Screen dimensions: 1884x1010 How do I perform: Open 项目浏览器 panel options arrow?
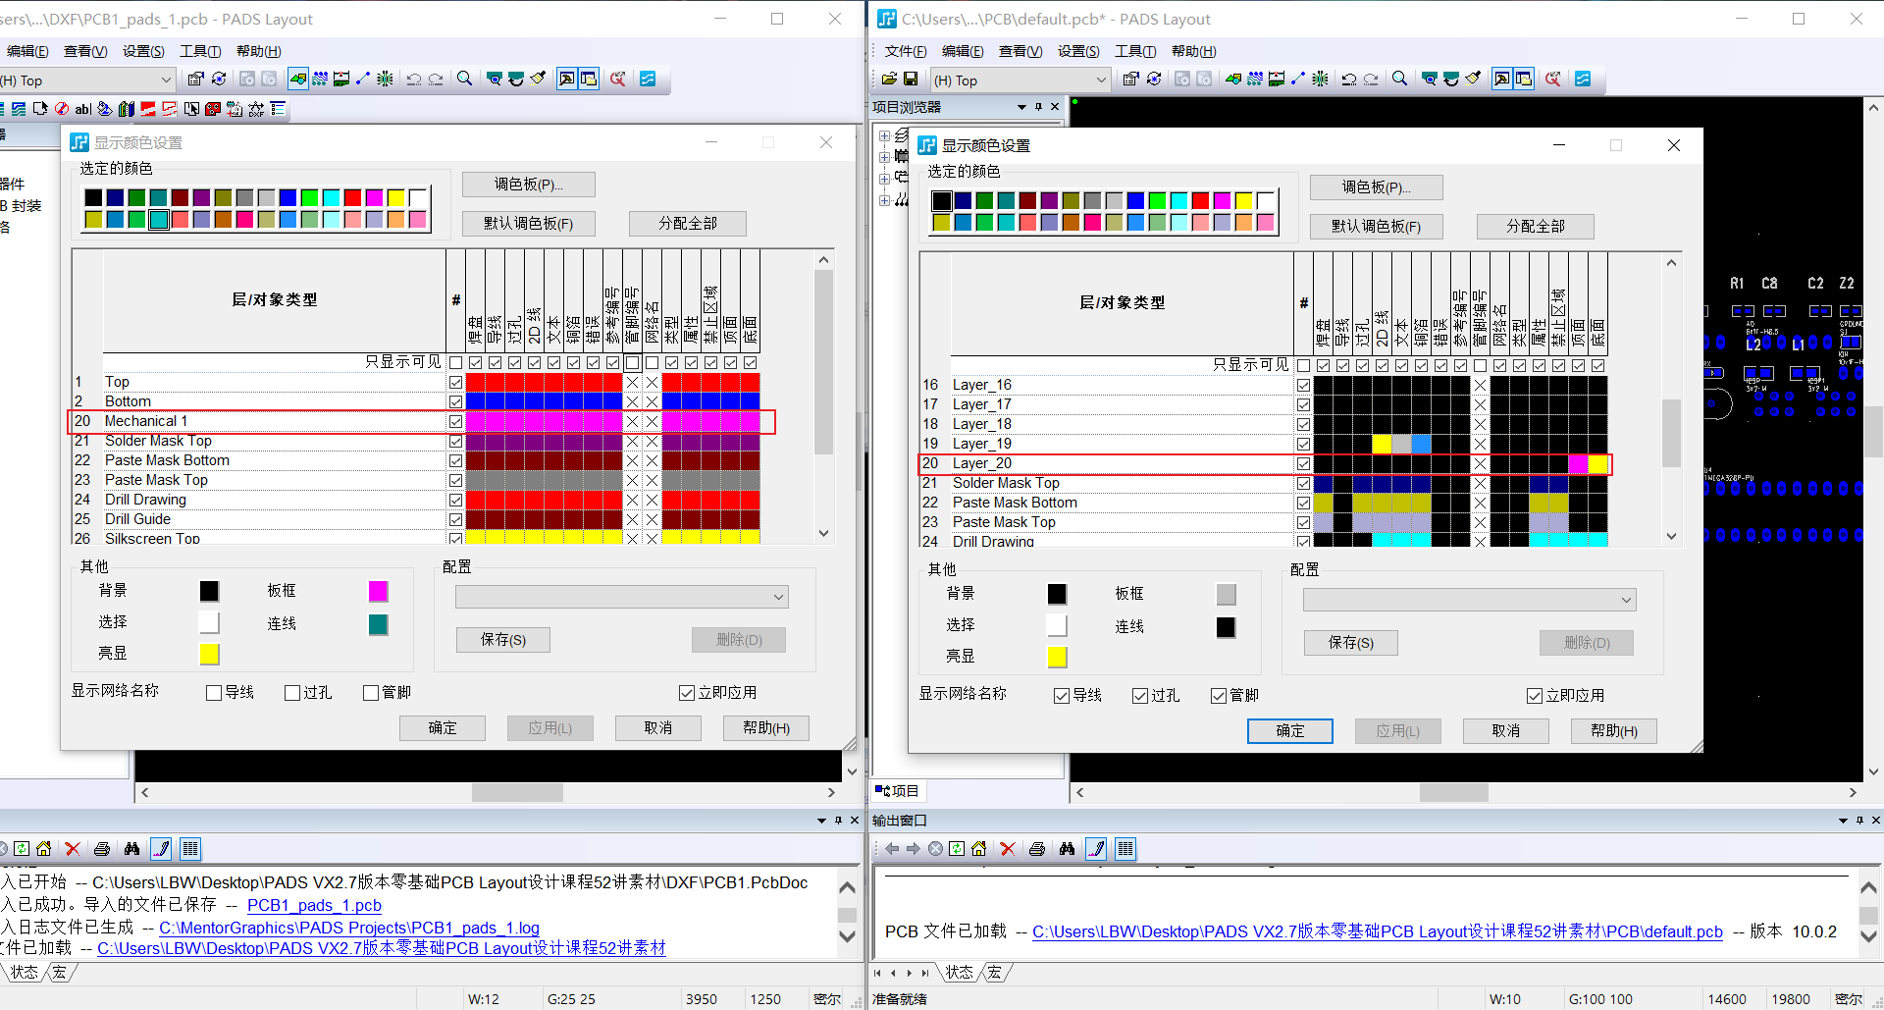[x=1021, y=107]
